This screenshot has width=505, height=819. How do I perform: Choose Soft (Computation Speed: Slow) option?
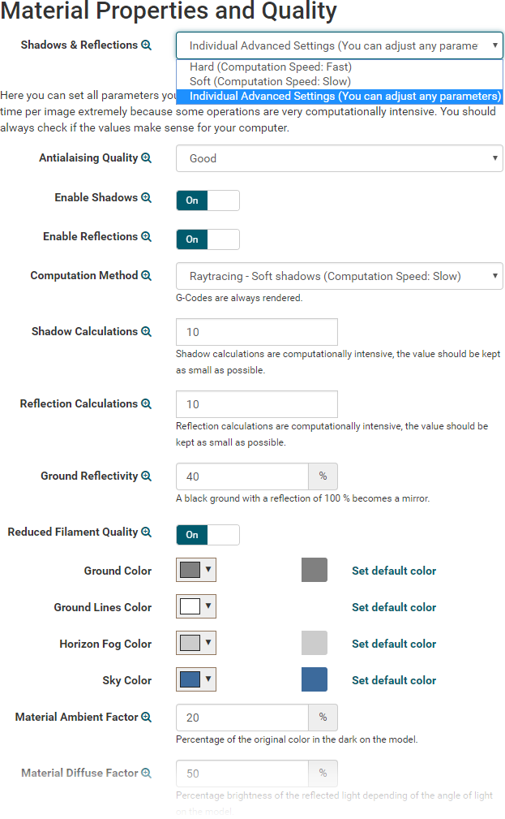point(270,81)
